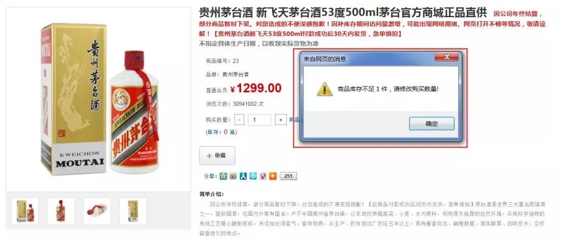The height and width of the screenshot is (239, 561).
Task: Click the main Moutai product image
Action: tap(98, 100)
